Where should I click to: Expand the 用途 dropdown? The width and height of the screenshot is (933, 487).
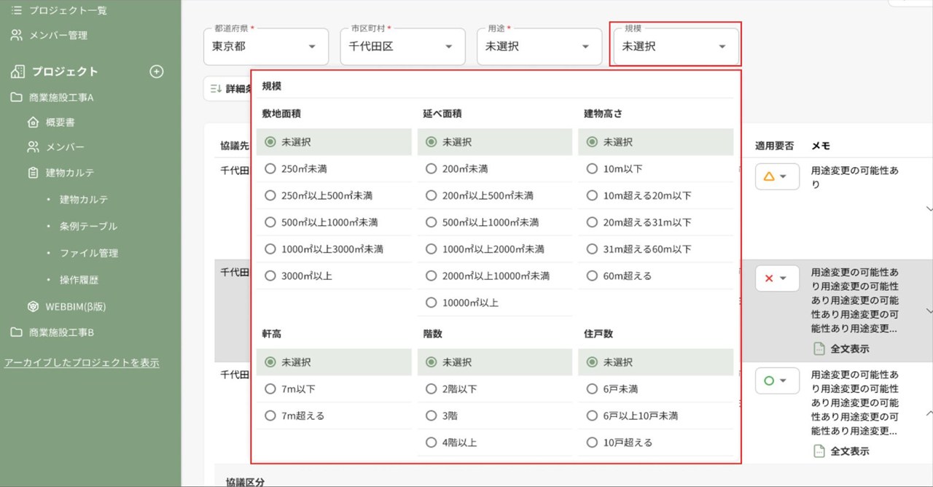[539, 47]
